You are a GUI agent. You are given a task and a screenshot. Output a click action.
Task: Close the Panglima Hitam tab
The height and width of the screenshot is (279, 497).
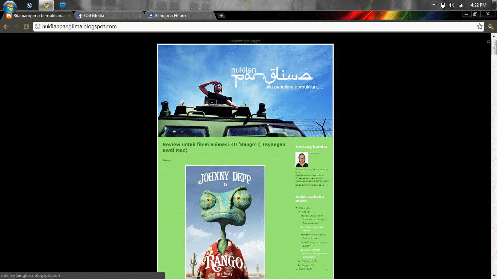pyautogui.click(x=211, y=16)
